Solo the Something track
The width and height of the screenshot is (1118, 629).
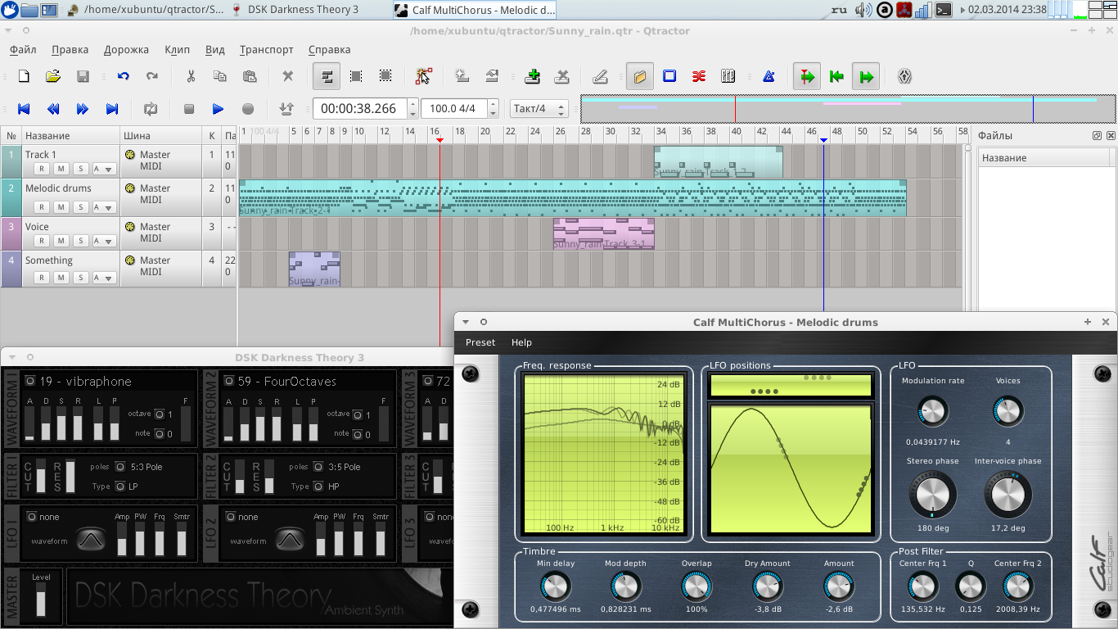79,278
